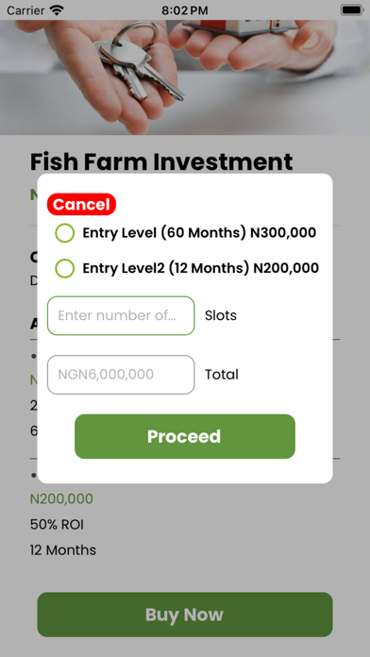370x657 pixels.
Task: Tap the green N200,000 price text
Action: pyautogui.click(x=61, y=499)
